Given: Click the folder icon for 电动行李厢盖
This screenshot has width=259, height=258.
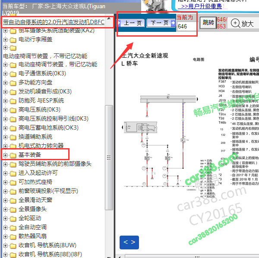Looking at the screenshot, I should tap(13, 40).
